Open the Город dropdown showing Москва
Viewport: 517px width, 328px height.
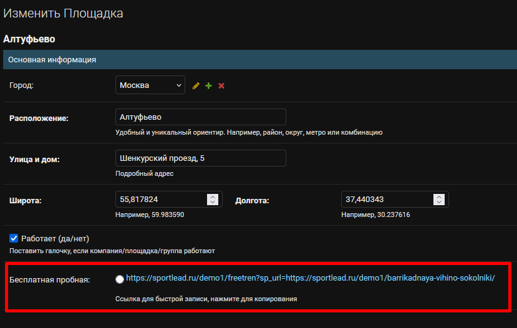[150, 85]
